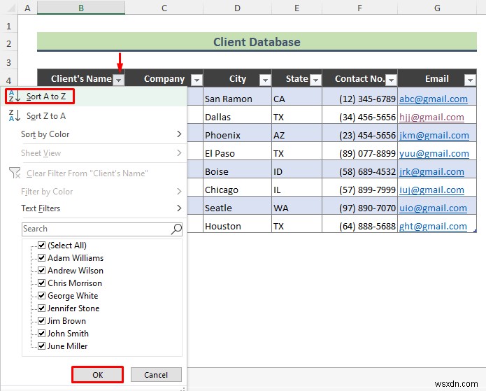486x391 pixels.
Task: Select Clear Filter From "Client's Name"
Action: (94, 173)
